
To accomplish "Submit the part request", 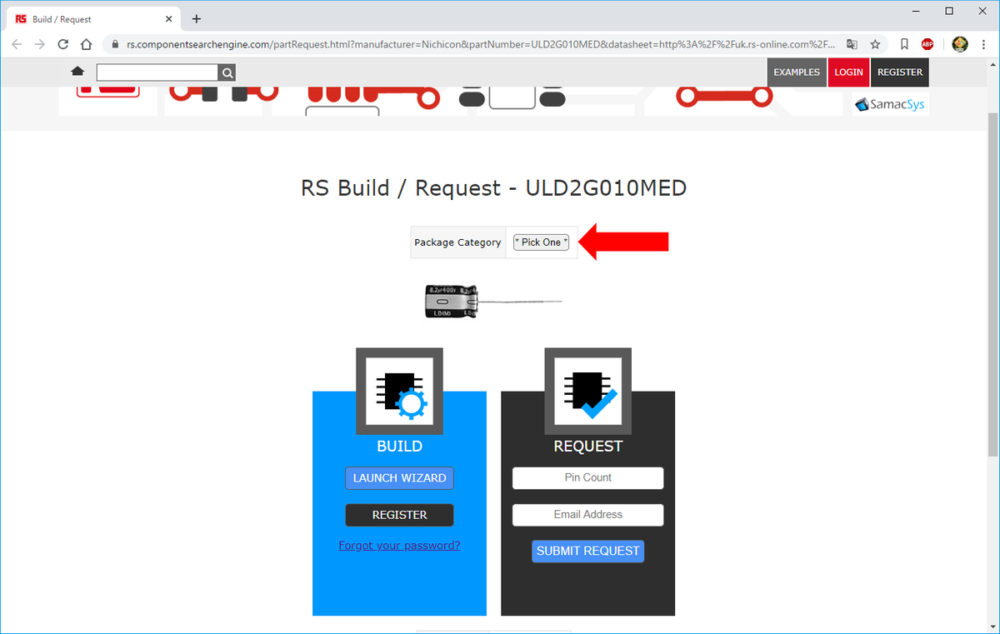I will pos(588,551).
